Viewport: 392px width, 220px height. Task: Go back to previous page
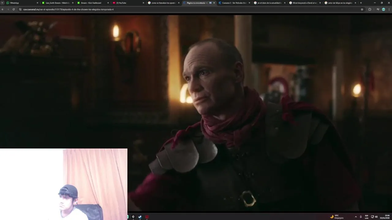[3, 9]
